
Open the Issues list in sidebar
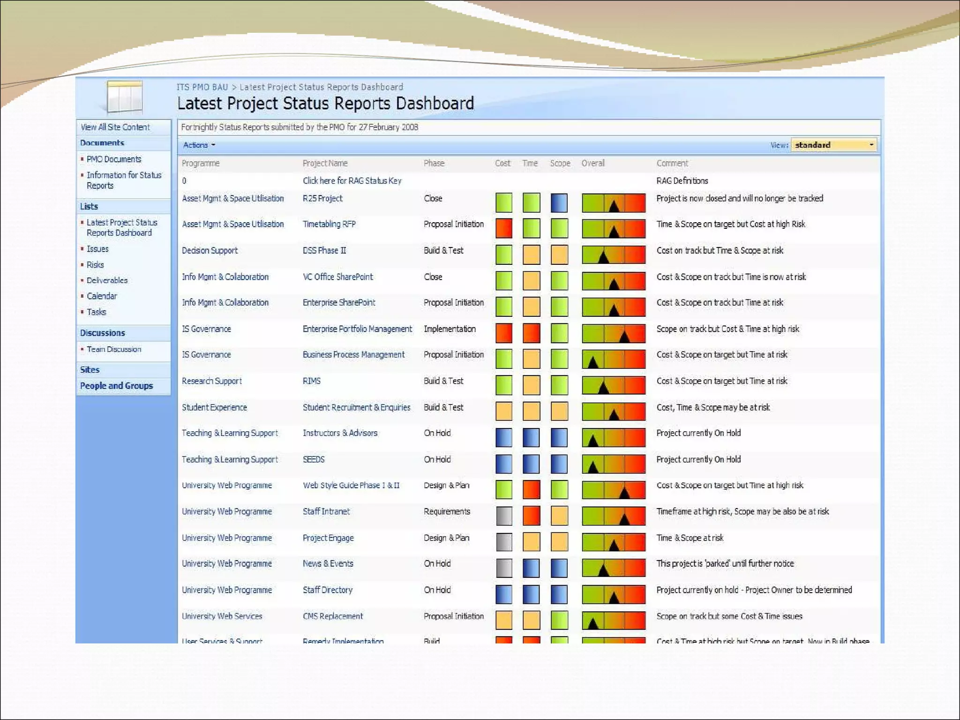pyautogui.click(x=97, y=249)
